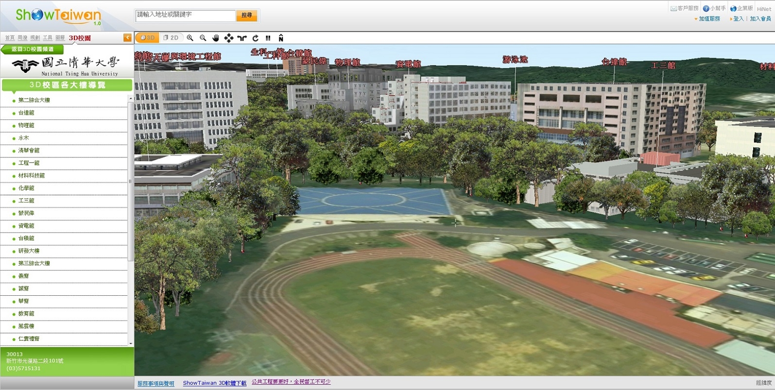
Task: Click the zoom out magnifier icon
Action: click(x=203, y=38)
